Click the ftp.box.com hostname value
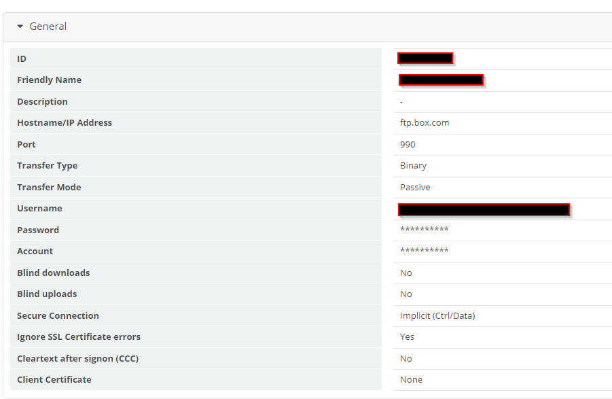The image size is (612, 399). (425, 123)
